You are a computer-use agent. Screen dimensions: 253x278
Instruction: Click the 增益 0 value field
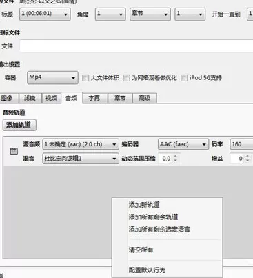coord(238,159)
